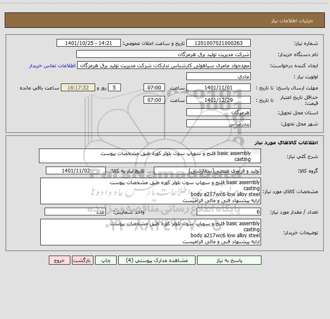Click the تعداد / مقدار مورد نیاز label
Image resolution: width=330 pixels, height=319 pixels.
[294, 212]
